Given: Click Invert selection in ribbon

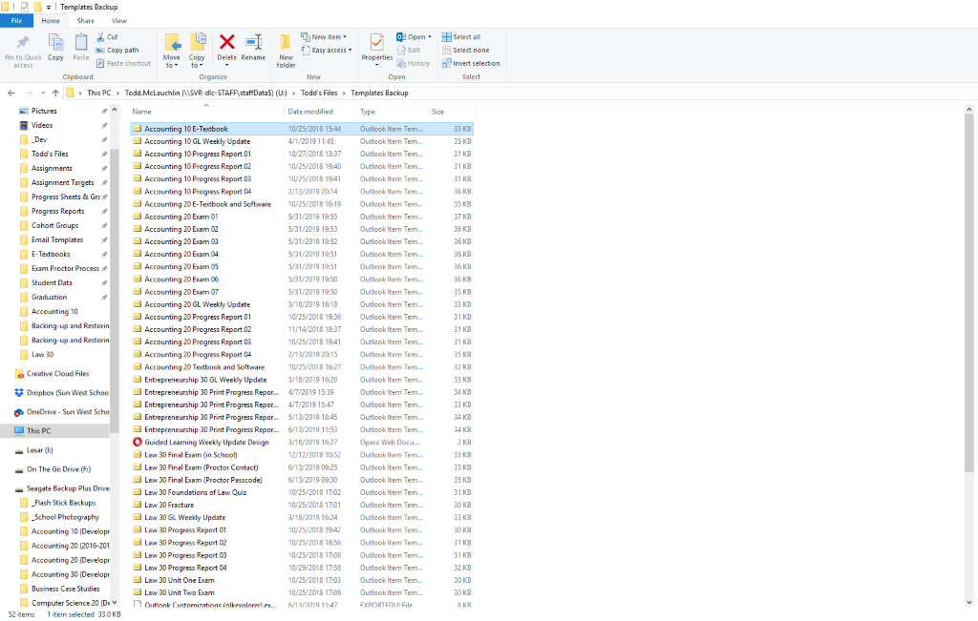Looking at the screenshot, I should click(471, 64).
